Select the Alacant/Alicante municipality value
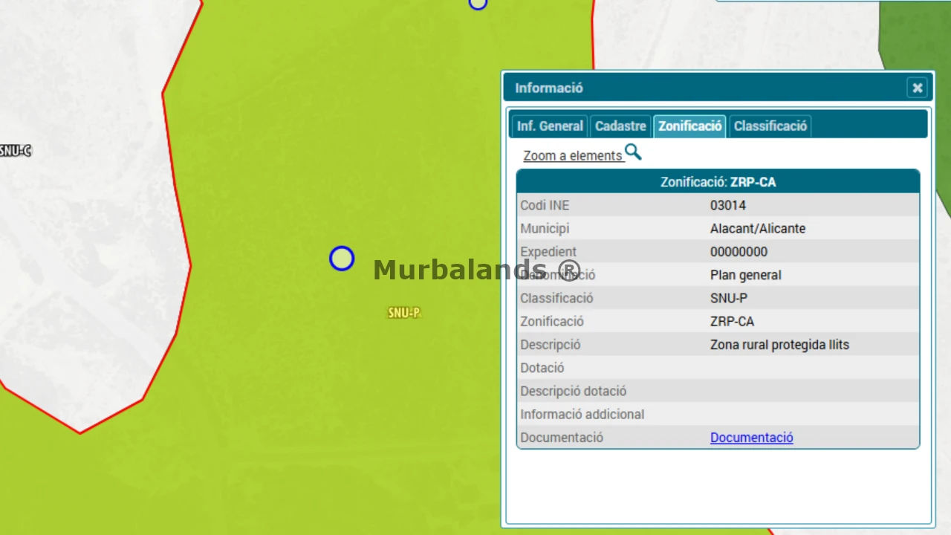The height and width of the screenshot is (535, 951). coord(758,229)
